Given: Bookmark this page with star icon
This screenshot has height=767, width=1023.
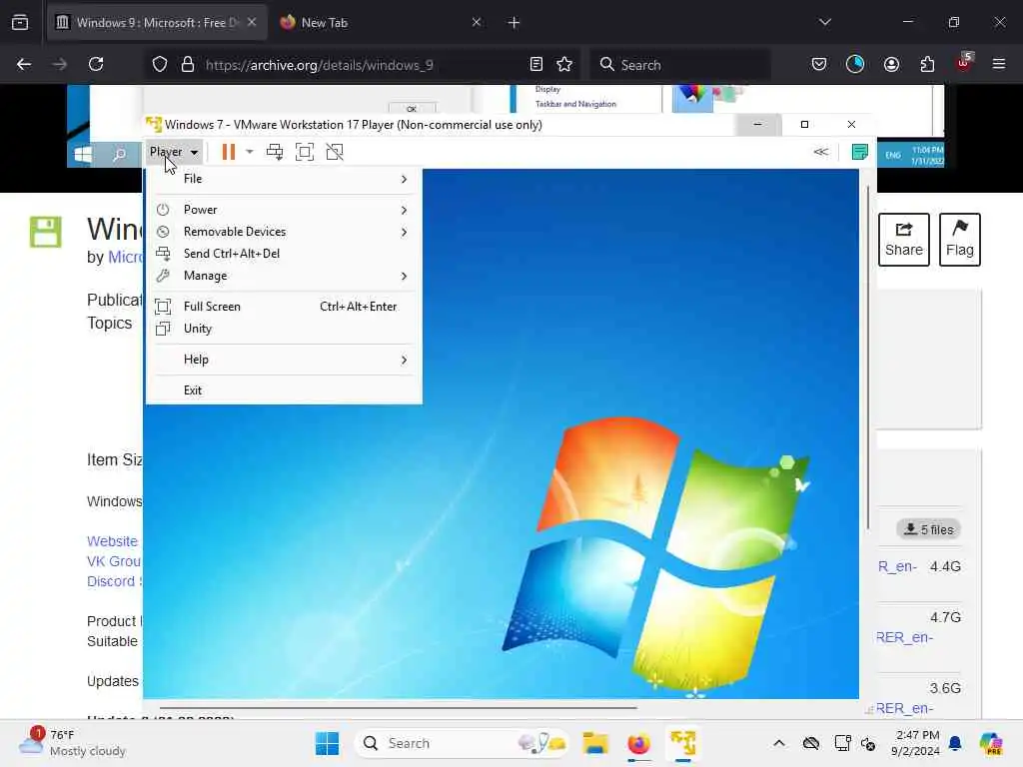Looking at the screenshot, I should [x=564, y=64].
